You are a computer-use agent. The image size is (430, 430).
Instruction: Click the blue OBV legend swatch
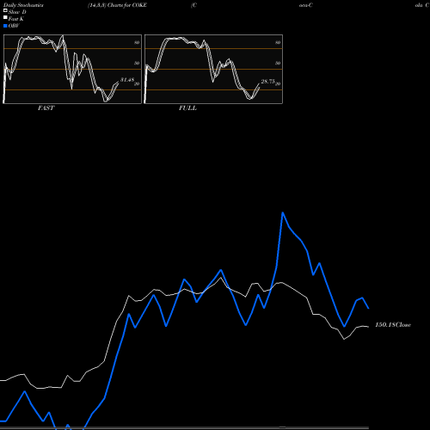5,26
